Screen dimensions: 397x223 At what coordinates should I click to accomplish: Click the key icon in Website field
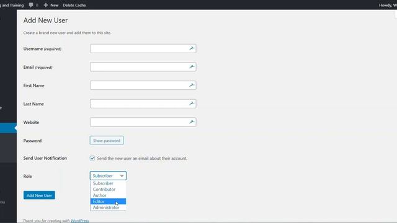point(192,122)
